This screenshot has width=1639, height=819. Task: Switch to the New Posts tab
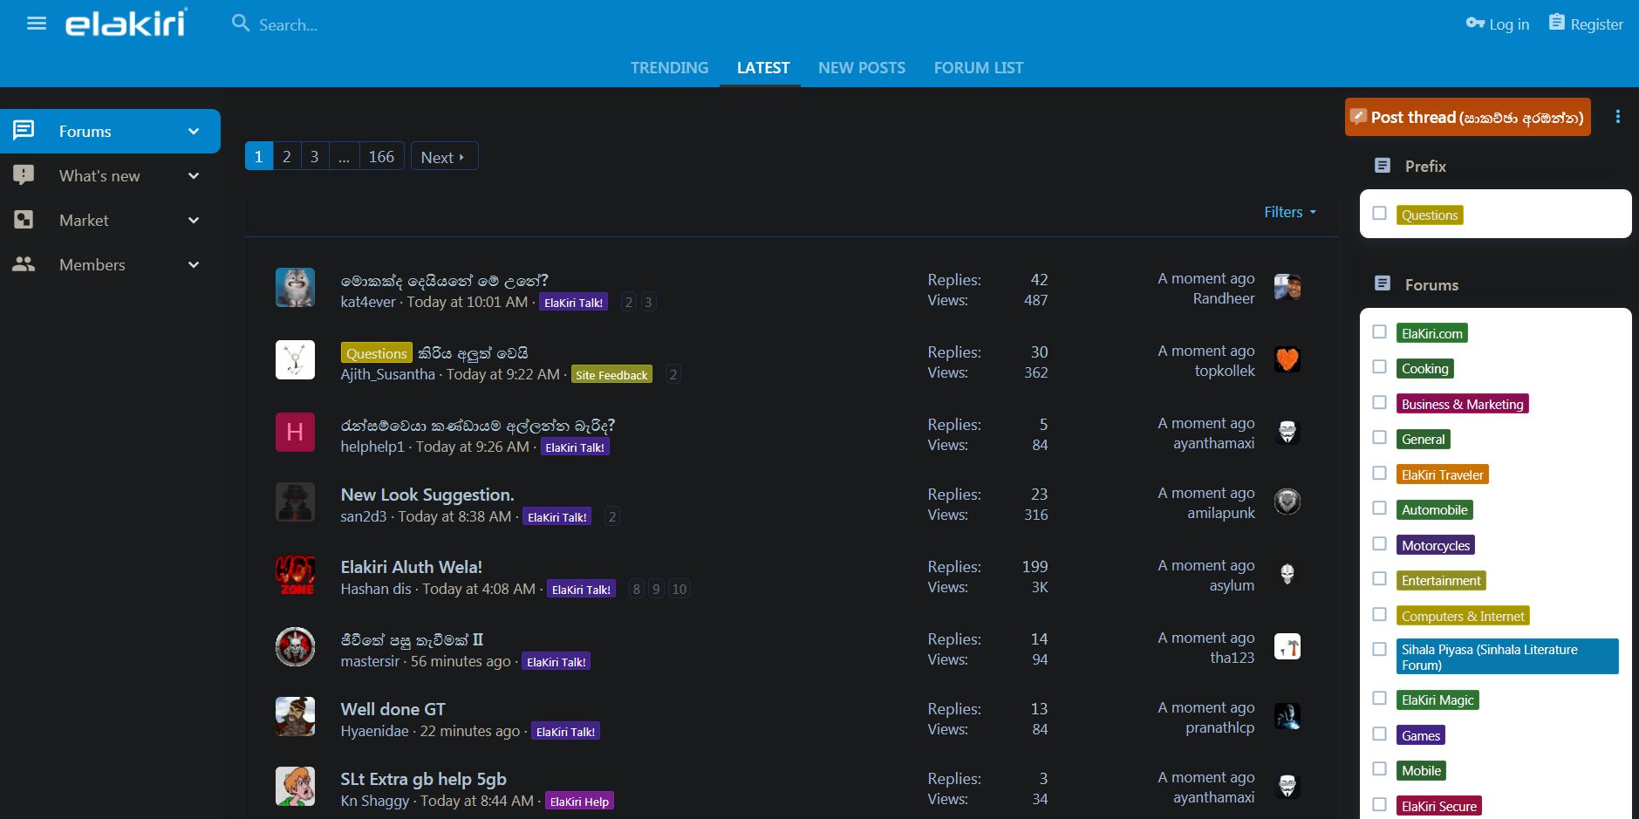click(x=862, y=67)
